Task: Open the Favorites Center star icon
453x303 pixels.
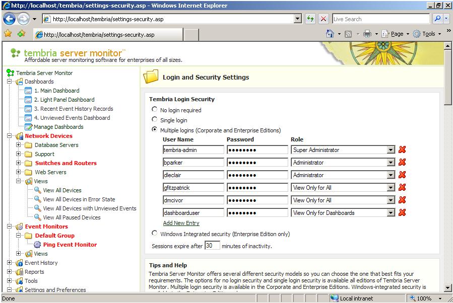Action: coord(8,34)
